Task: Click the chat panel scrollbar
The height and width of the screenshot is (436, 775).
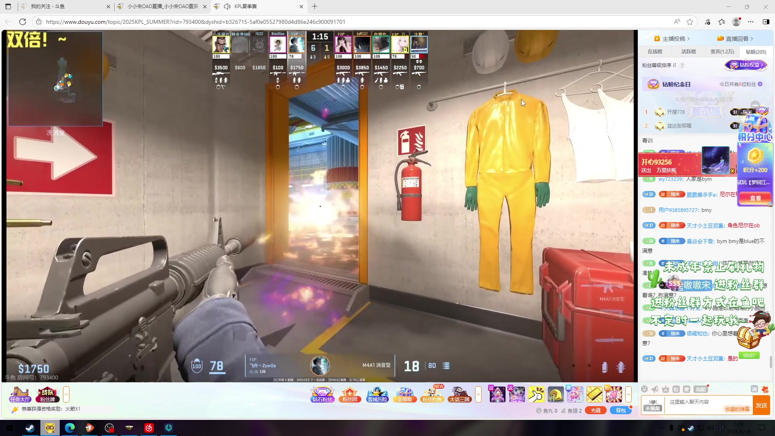Action: pyautogui.click(x=771, y=362)
